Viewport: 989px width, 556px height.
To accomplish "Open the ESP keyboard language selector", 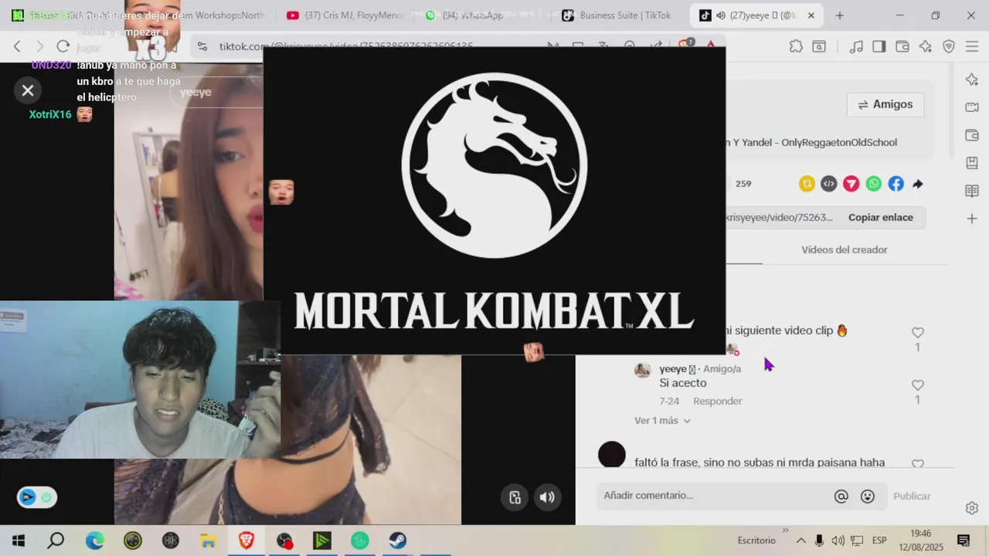I will 879,541.
